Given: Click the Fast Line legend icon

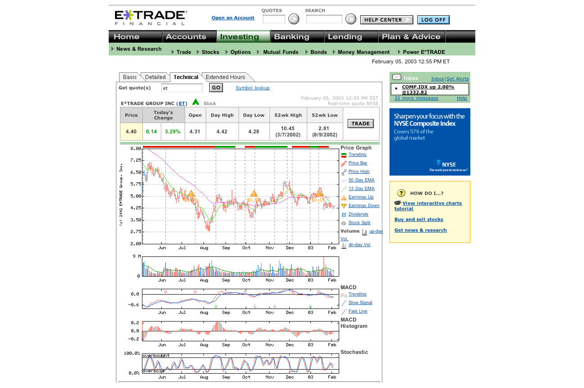Looking at the screenshot, I should pyautogui.click(x=344, y=311).
